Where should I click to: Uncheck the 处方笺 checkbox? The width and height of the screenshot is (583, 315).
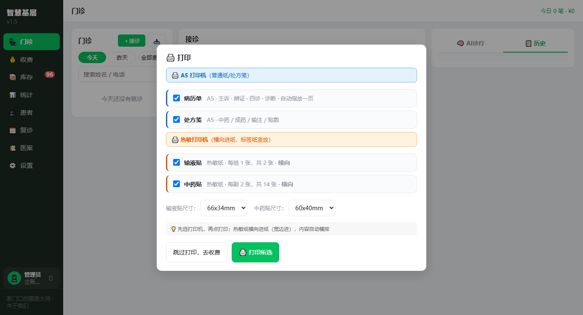tap(177, 119)
